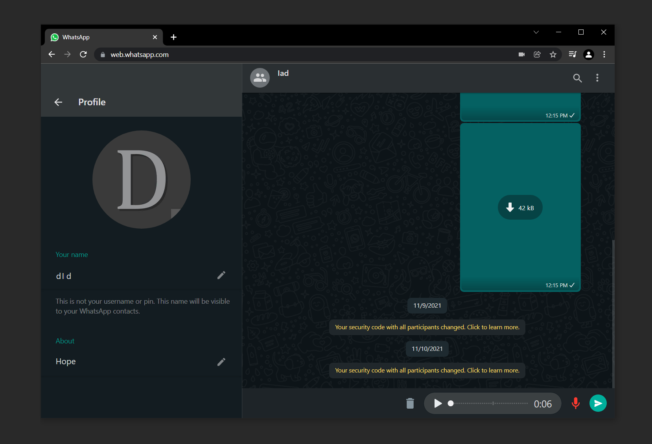Open the lad group info header
The width and height of the screenshot is (652, 444).
click(x=409, y=78)
